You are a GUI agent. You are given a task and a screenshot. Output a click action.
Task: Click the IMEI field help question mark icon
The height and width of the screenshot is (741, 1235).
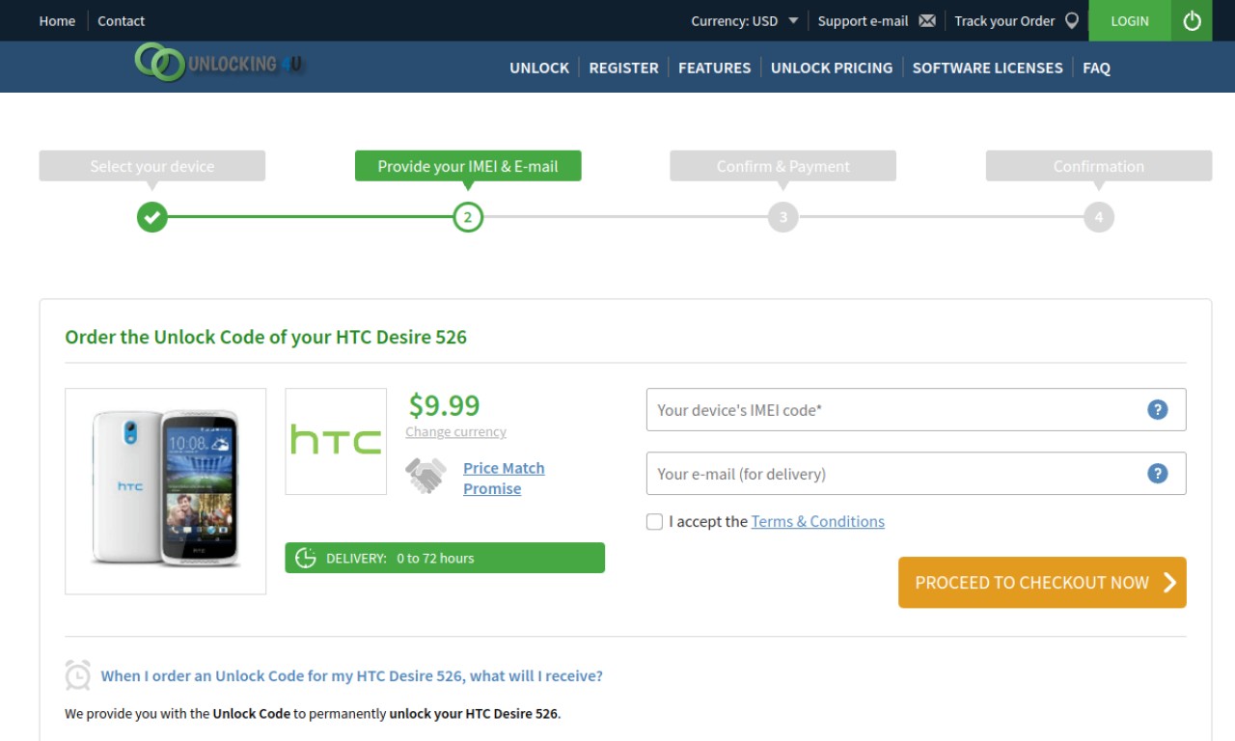pos(1158,410)
